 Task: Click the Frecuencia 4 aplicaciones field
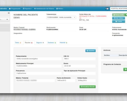coord(39,73)
